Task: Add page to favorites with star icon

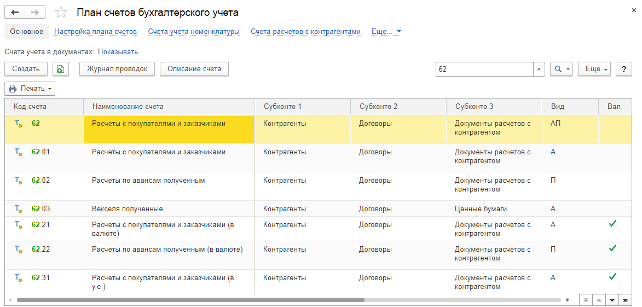Action: coord(61,13)
